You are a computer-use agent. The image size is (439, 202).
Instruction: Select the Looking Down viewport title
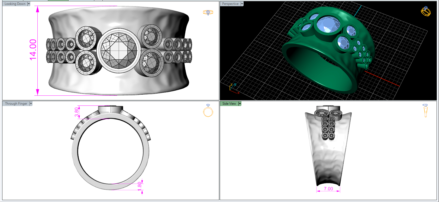pos(15,4)
